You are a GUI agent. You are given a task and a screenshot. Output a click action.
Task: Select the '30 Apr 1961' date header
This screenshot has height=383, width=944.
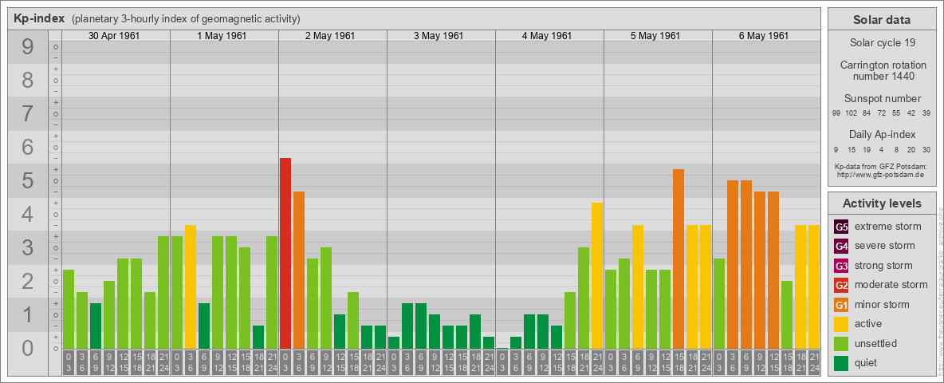114,36
